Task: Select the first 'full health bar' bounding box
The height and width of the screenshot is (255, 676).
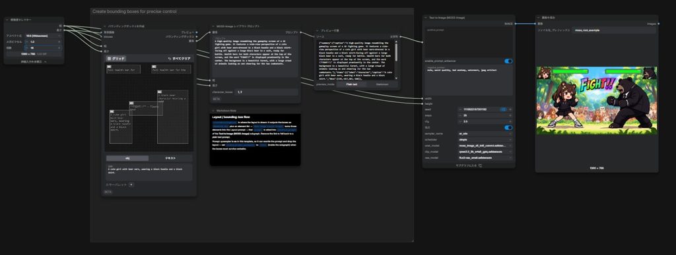Action: pos(123,69)
